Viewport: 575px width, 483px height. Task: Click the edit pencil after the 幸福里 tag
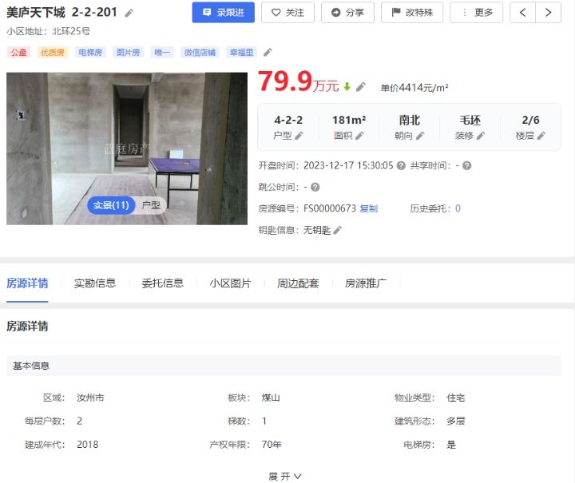pos(268,52)
